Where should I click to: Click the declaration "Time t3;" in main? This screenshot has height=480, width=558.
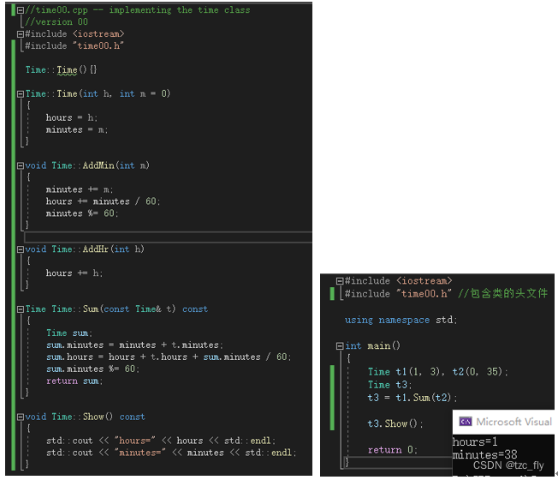click(x=389, y=385)
